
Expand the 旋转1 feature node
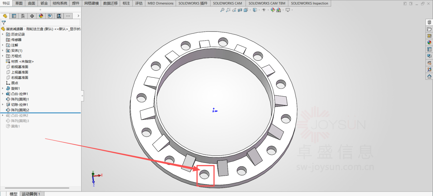click(x=3, y=88)
